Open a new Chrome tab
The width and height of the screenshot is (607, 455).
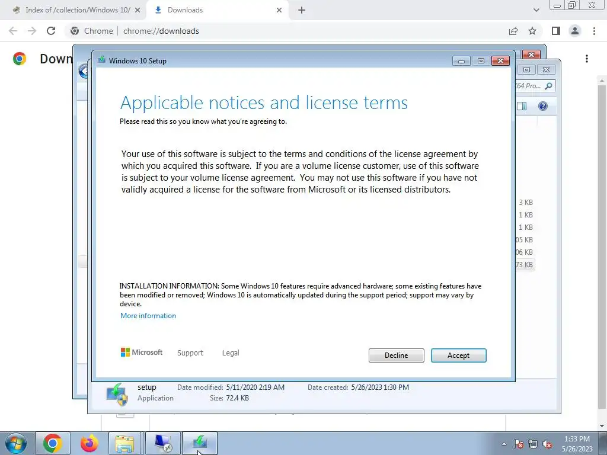click(302, 10)
